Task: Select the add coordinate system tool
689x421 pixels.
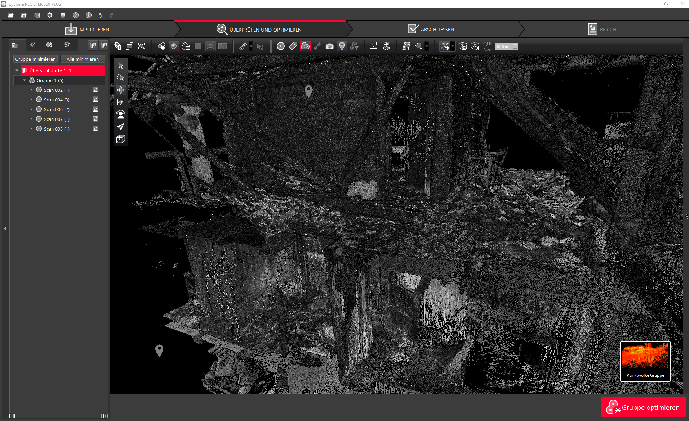Action: (x=374, y=46)
